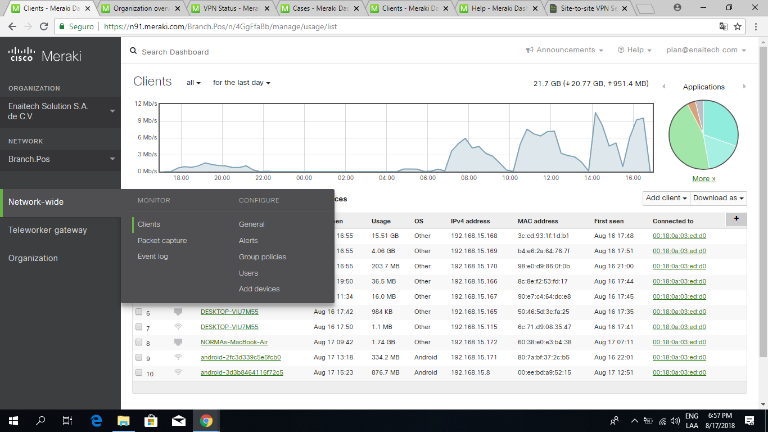
Task: Open the Mail app on the taskbar
Action: pyautogui.click(x=178, y=421)
